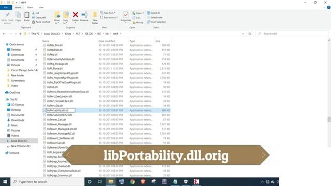Click ISE_DS in the address breadcrumb
The height and width of the screenshot is (186, 331).
[88, 34]
